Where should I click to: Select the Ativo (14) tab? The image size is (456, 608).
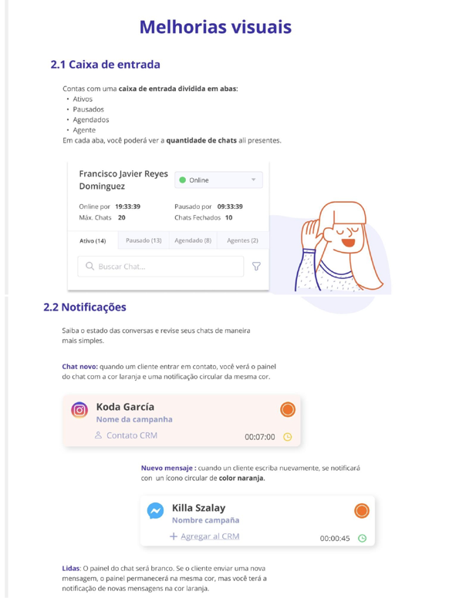point(93,240)
